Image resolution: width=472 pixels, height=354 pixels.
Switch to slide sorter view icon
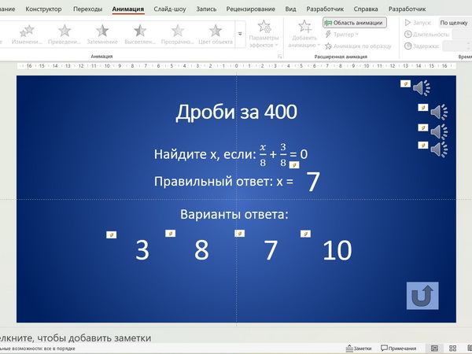click(x=455, y=348)
